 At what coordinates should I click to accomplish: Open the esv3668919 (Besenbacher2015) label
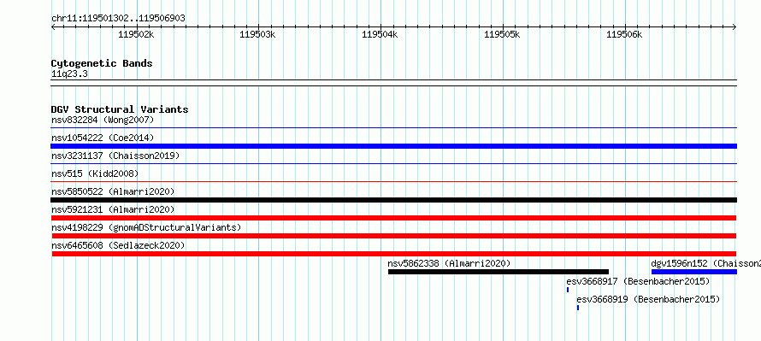point(648,299)
